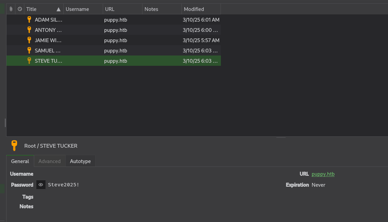Viewport: 388px width, 222px height.
Task: Toggle password visibility with the eye icon
Action: [41, 185]
